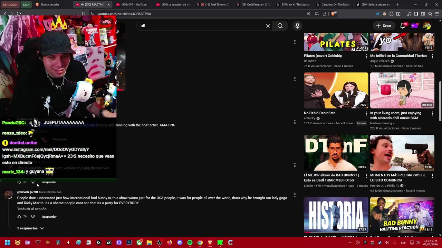Open options for MOMENTOS MÁS PELIGROSOS video
This screenshot has height=248, width=442.
pos(432,176)
